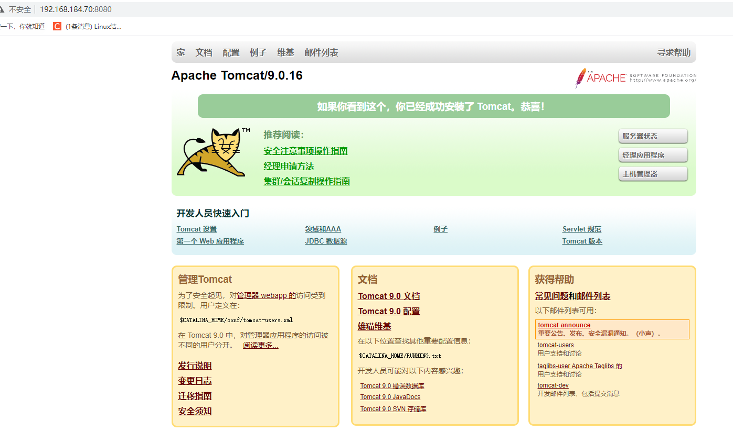
Task: Open the Servlet 规范 link
Action: click(x=582, y=229)
